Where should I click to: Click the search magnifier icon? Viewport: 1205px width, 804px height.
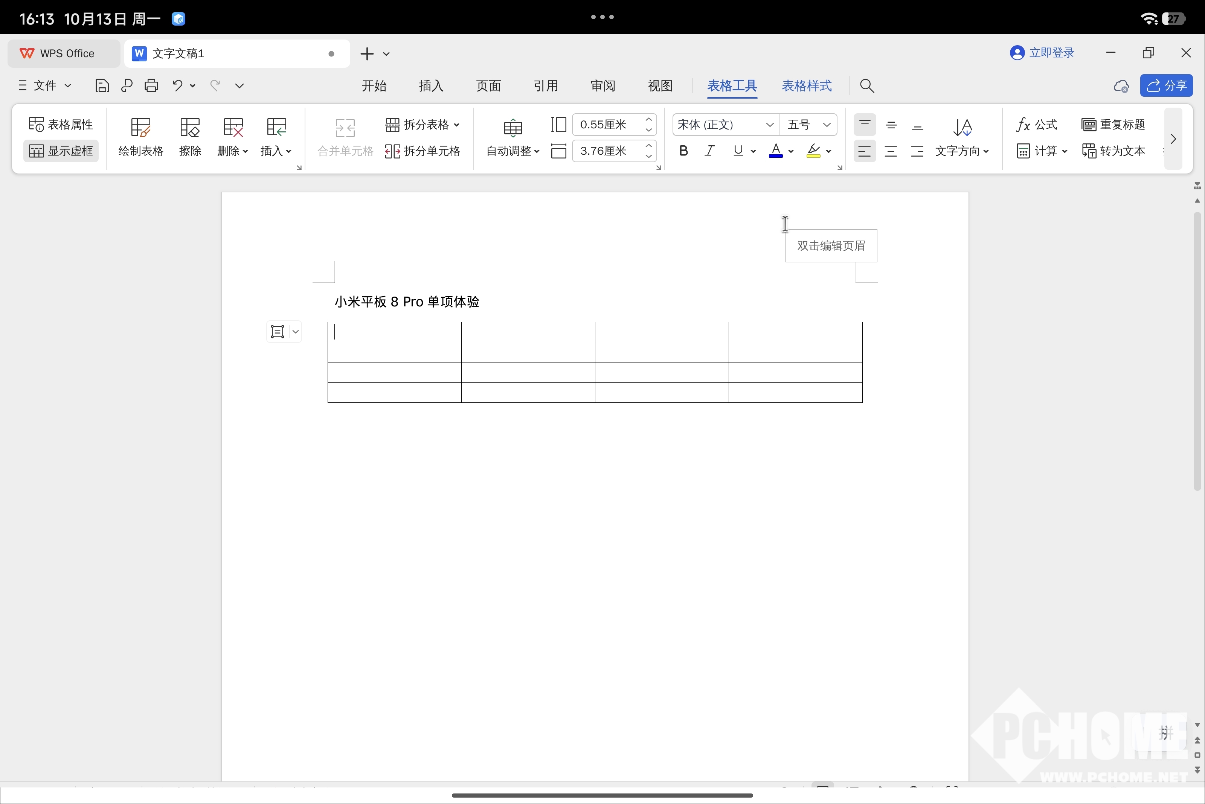point(867,85)
